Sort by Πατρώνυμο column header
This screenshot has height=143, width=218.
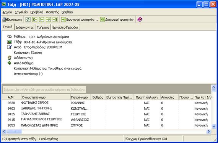80,97
